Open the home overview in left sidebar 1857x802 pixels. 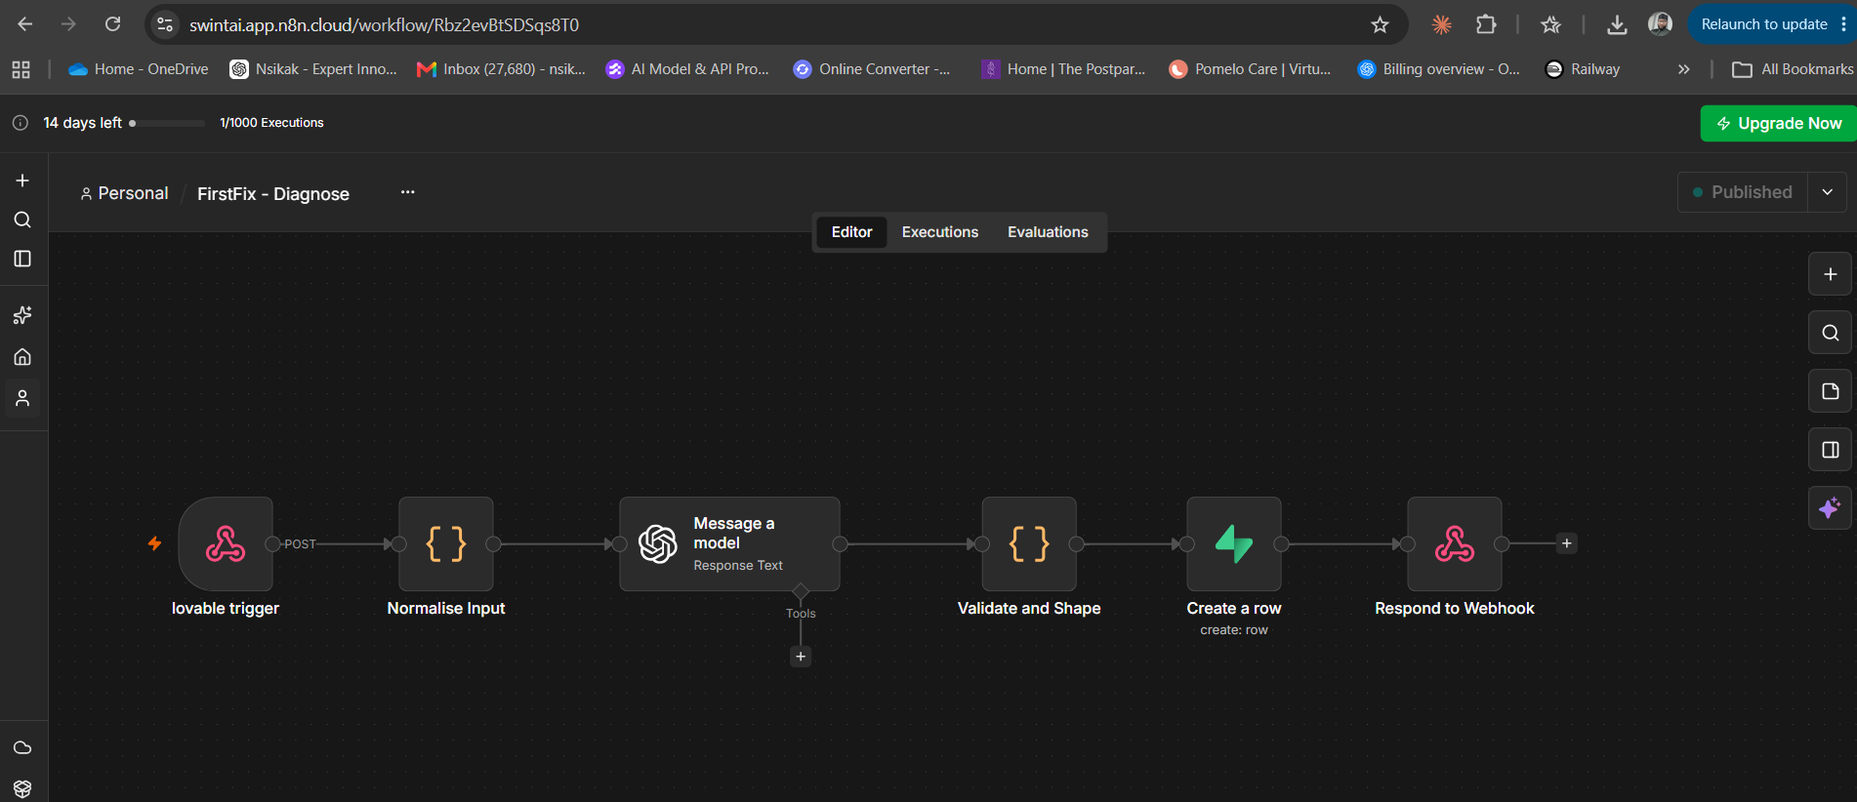[22, 357]
